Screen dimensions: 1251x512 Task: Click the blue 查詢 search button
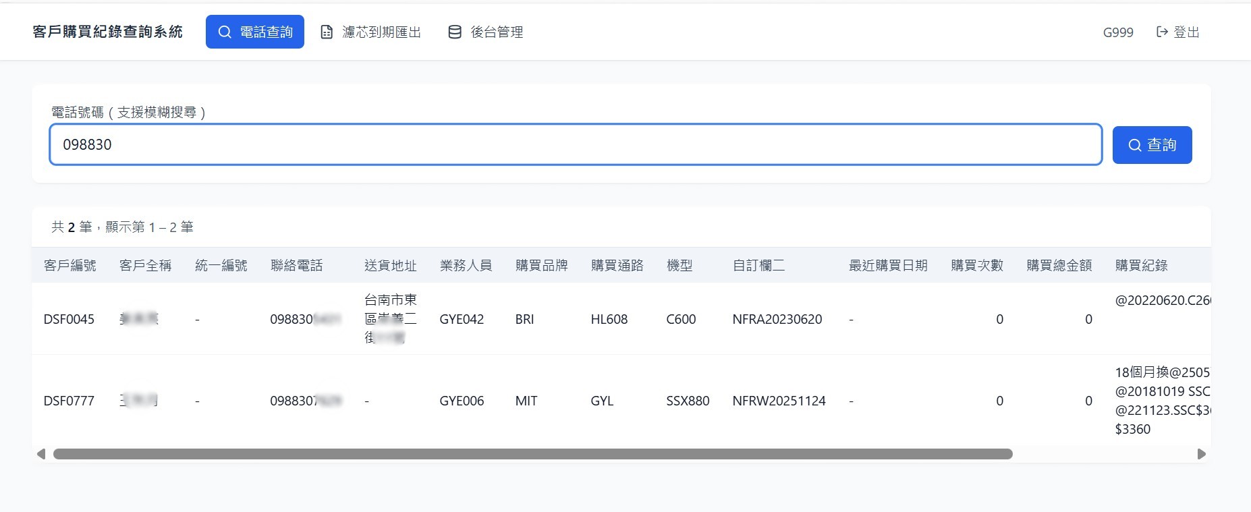[x=1152, y=144]
